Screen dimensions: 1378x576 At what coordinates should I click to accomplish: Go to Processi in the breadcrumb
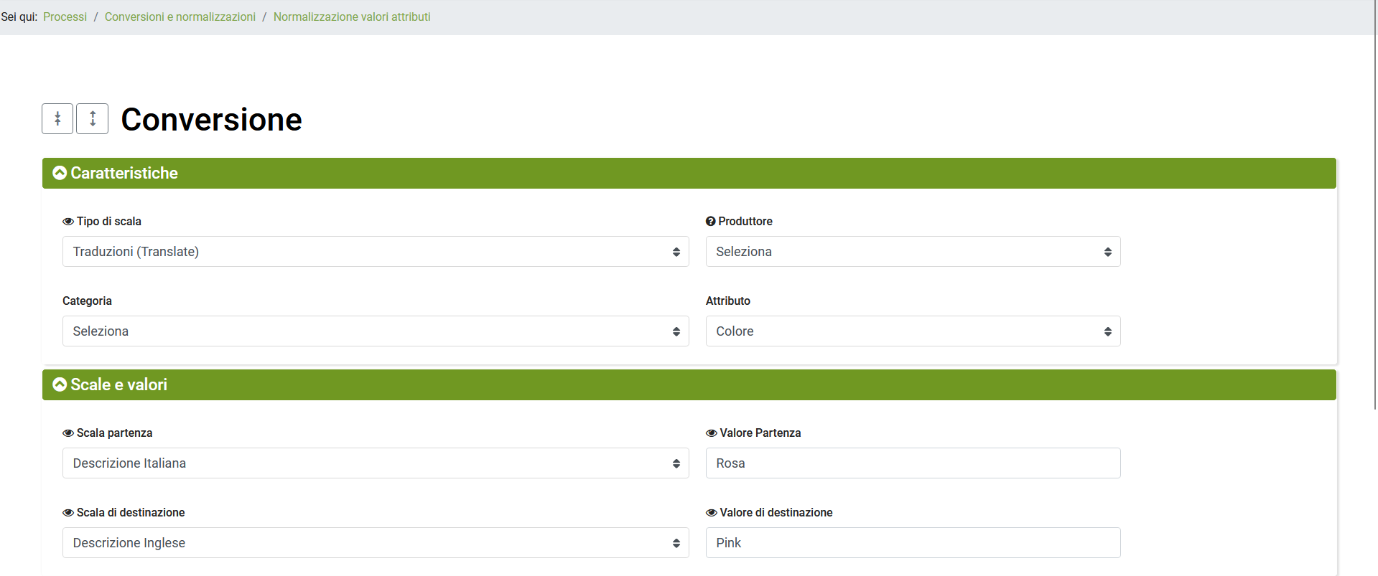65,16
